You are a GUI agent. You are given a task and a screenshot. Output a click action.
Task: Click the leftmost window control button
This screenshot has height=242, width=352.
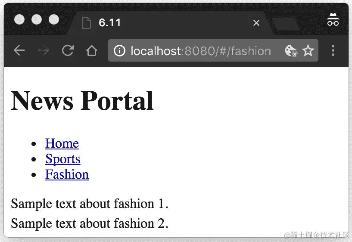[19, 19]
